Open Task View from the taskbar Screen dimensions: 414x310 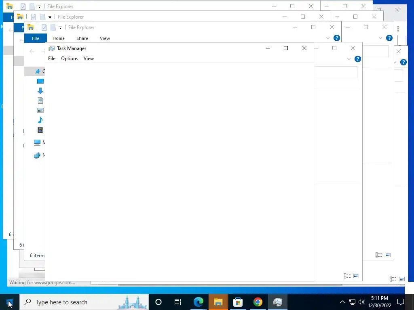(x=178, y=302)
